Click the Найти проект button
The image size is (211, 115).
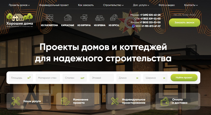coord(184,77)
